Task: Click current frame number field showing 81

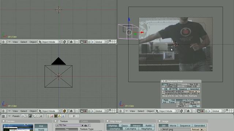Action: [74, 116]
